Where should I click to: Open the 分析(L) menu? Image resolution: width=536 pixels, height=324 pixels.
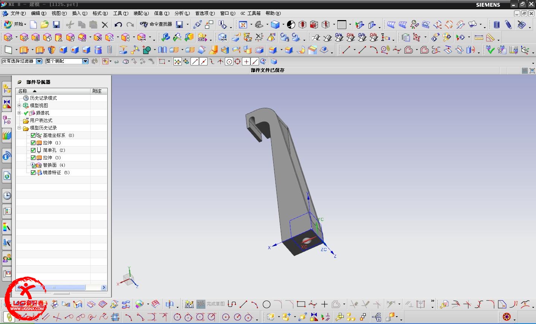click(182, 13)
